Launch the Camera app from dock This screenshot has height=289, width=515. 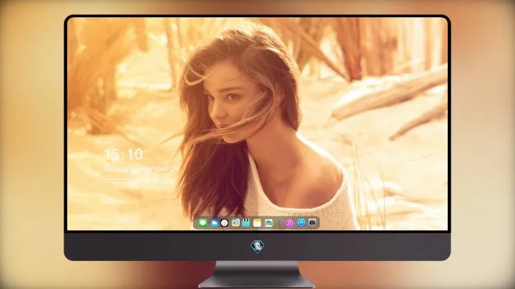pyautogui.click(x=312, y=223)
